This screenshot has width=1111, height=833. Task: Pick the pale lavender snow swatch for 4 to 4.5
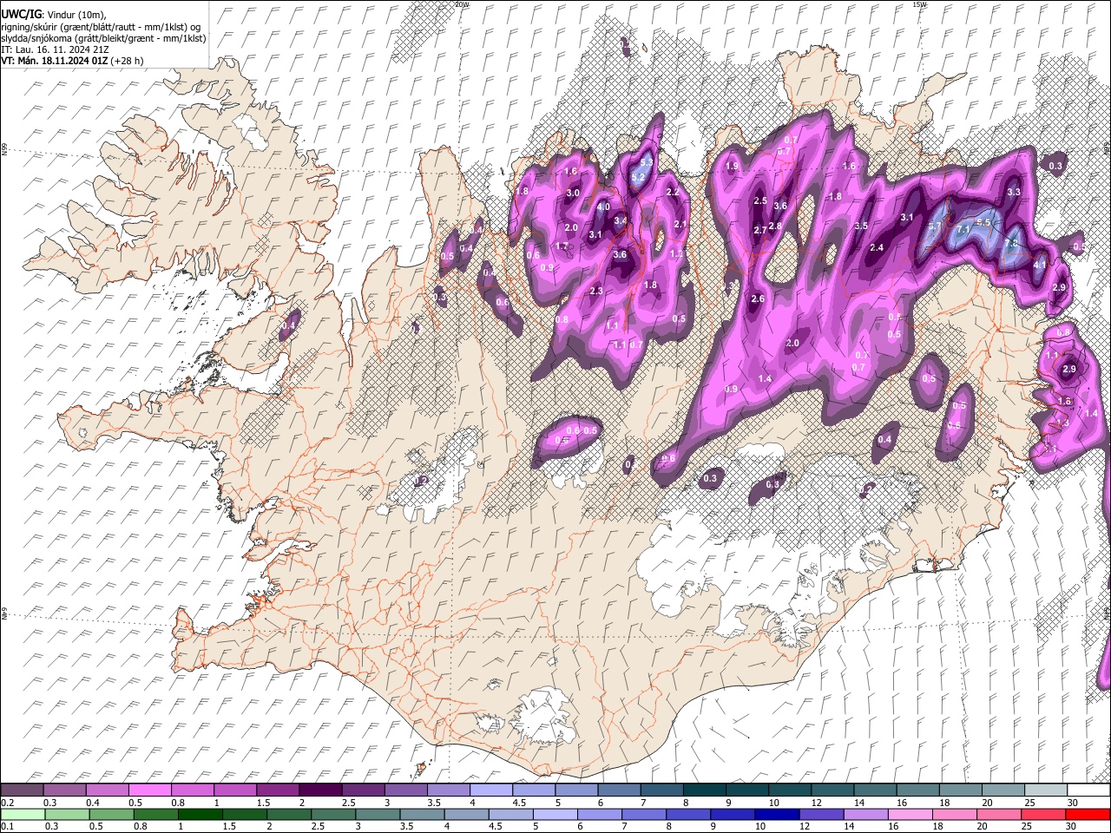(x=490, y=790)
